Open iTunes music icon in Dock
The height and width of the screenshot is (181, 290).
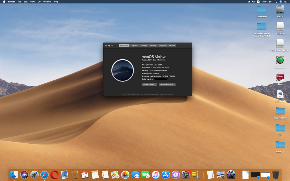click(155, 175)
